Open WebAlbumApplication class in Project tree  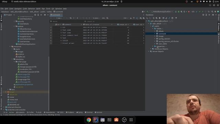(x=26, y=44)
